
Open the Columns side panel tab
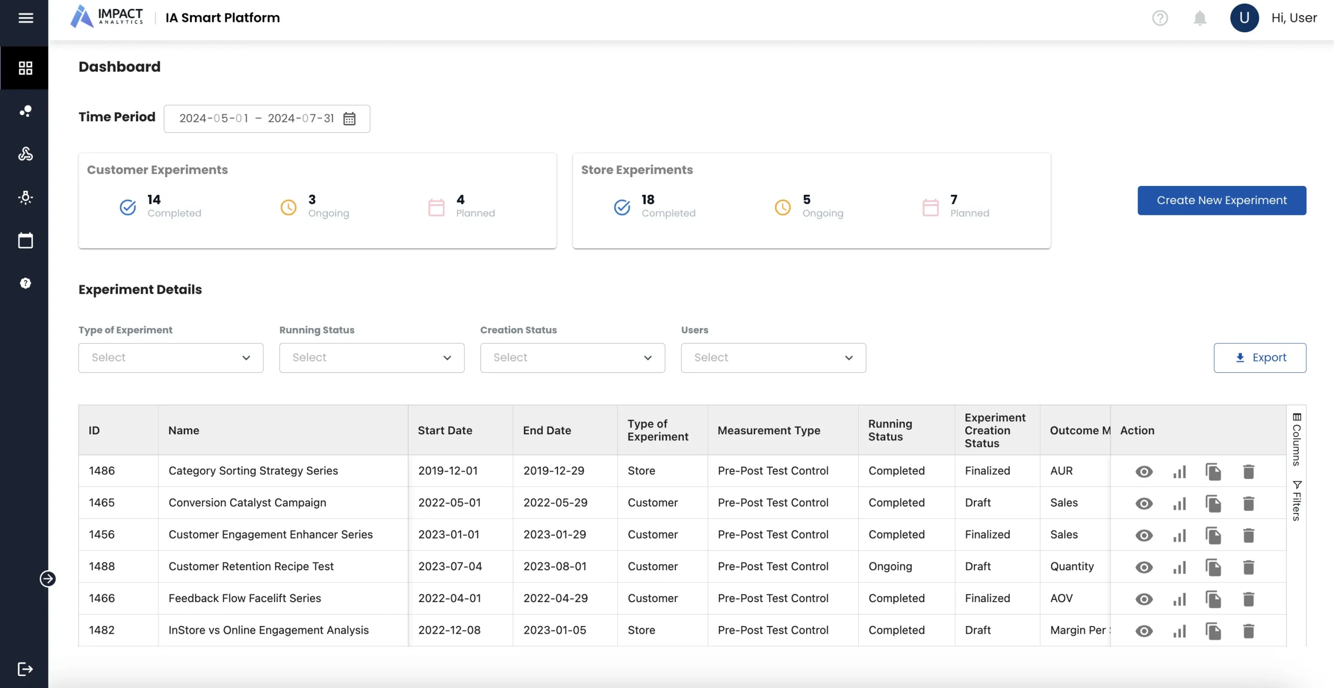click(x=1296, y=439)
